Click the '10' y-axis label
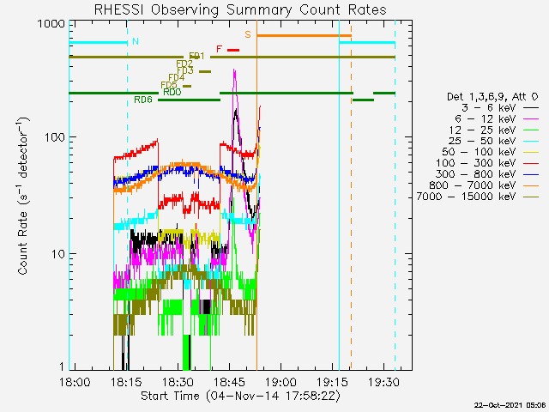The width and height of the screenshot is (549, 412). click(58, 254)
